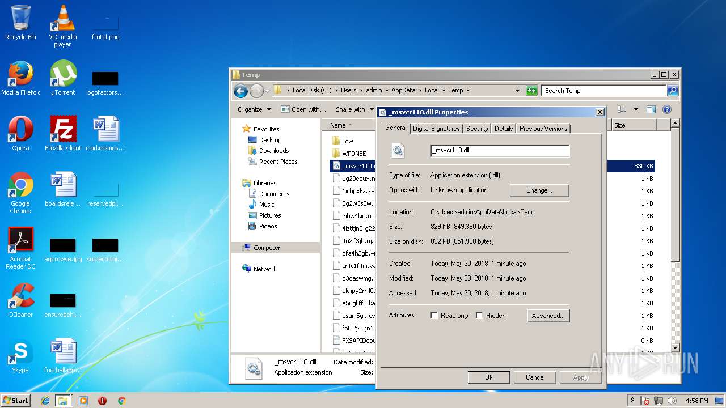Open the Organize dropdown menu
726x408 pixels.
[x=254, y=109]
